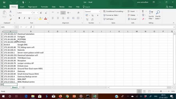Switch to the Data tab
Image resolution: width=176 pixels, height=99 pixels.
pyautogui.click(x=54, y=7)
